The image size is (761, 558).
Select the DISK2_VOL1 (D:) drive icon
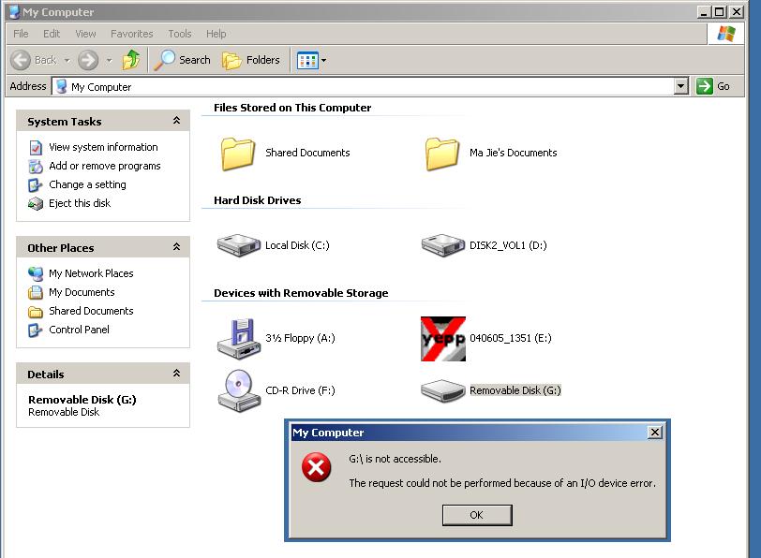[442, 245]
